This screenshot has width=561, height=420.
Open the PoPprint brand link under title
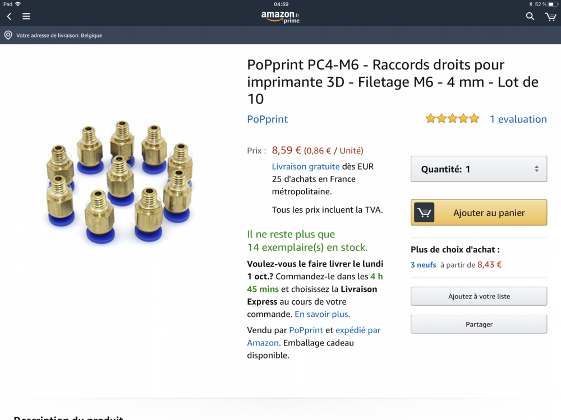pos(268,119)
